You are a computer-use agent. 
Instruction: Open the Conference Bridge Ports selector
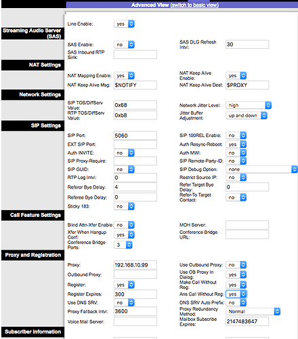click(x=123, y=245)
